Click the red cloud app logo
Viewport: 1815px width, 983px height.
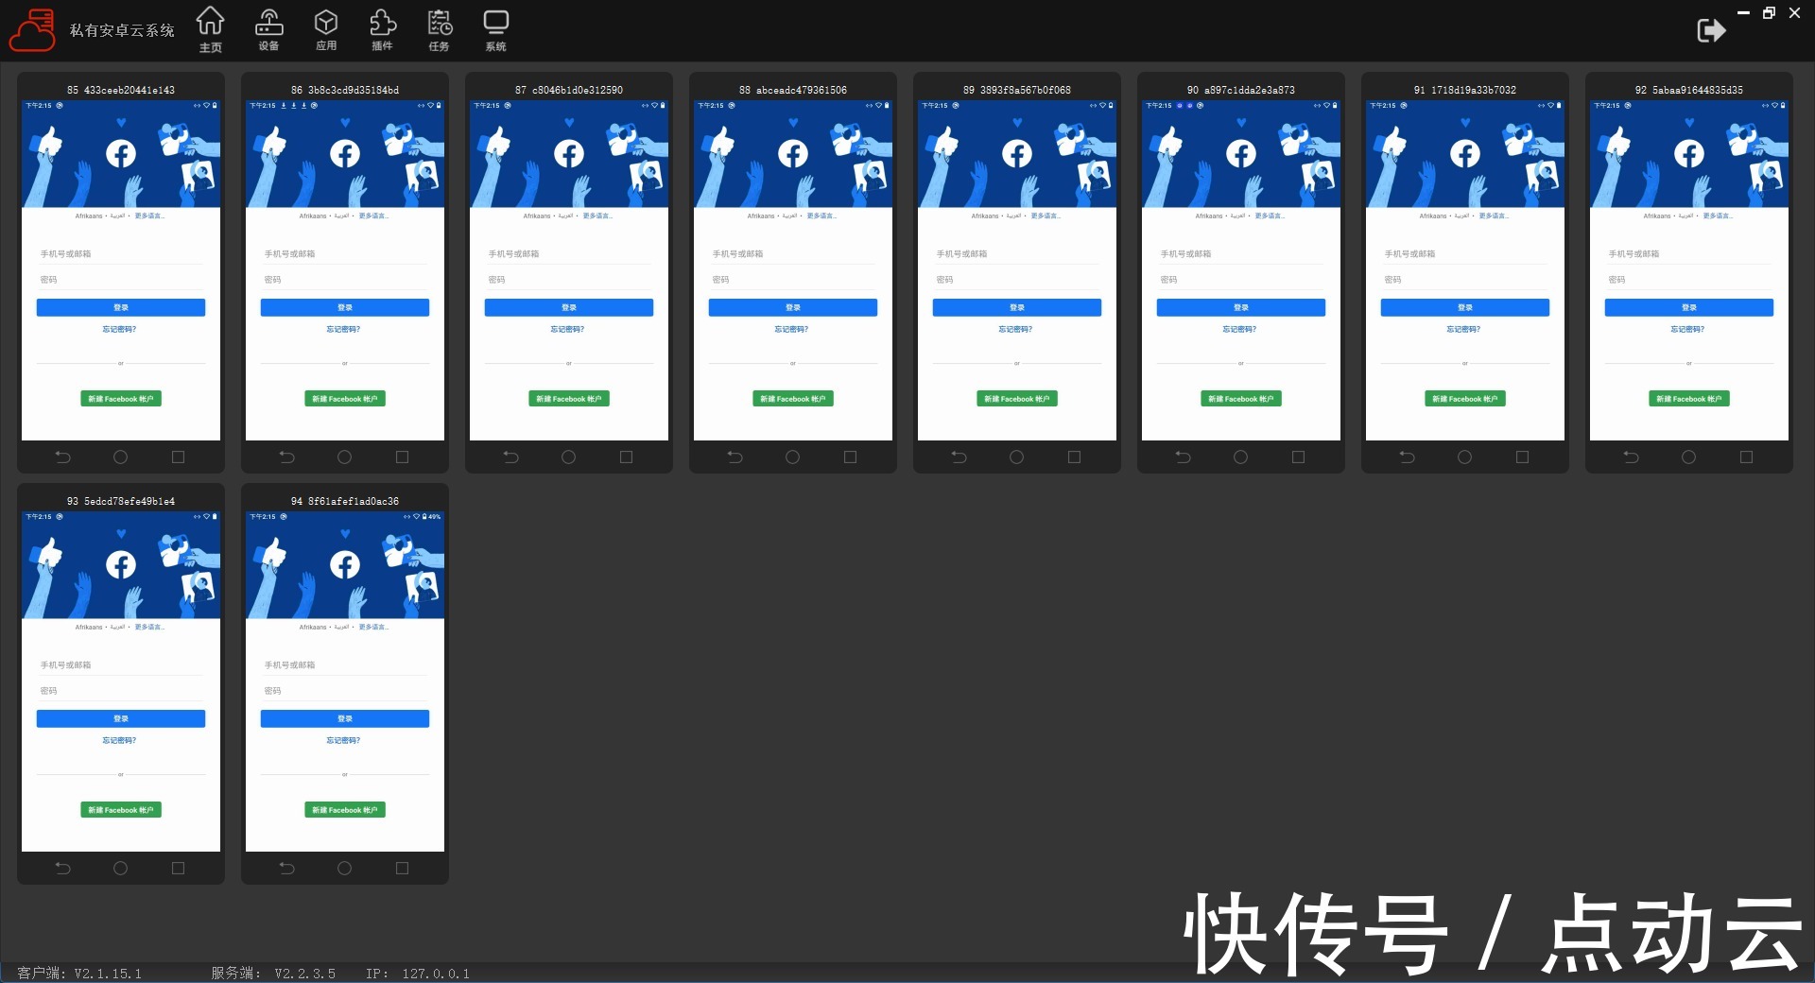[x=32, y=30]
